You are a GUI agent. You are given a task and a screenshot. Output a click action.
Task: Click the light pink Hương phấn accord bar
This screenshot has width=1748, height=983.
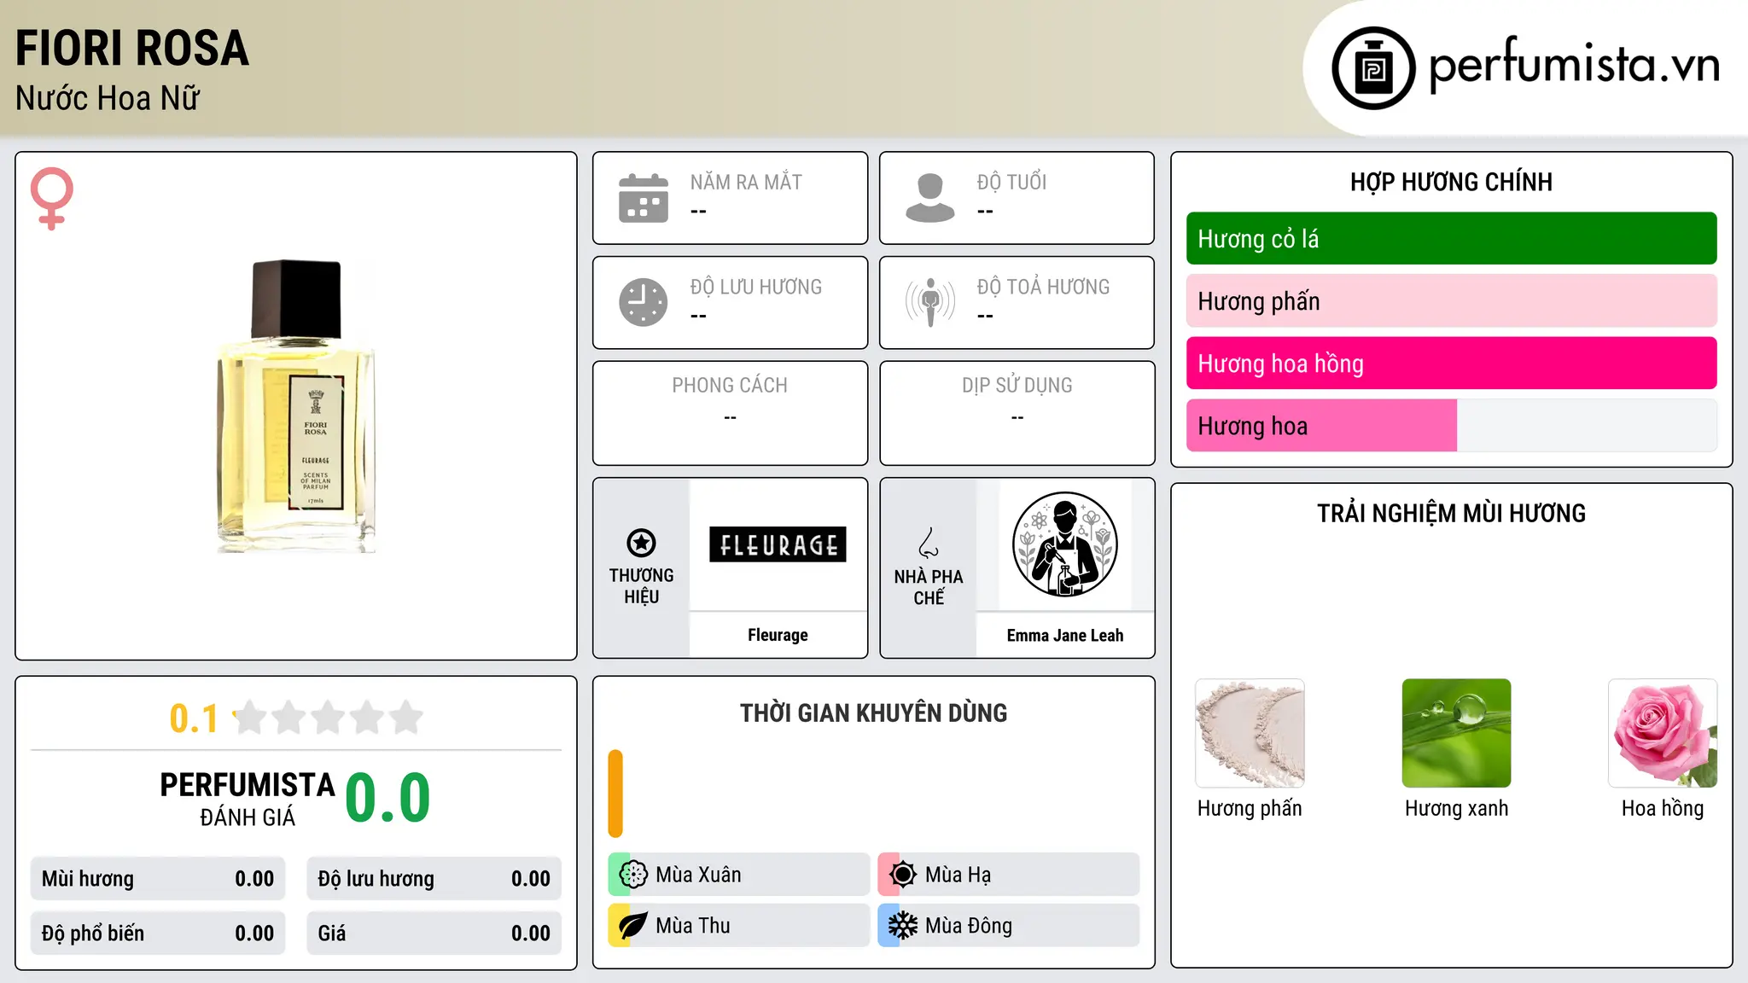[1451, 301]
